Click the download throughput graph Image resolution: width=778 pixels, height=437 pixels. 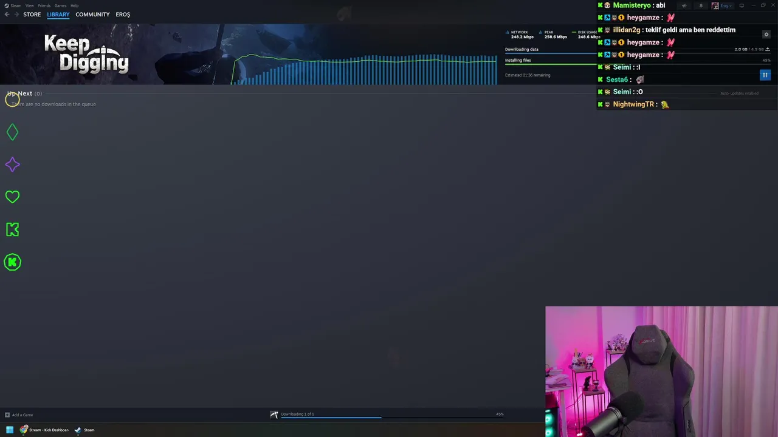point(365,69)
